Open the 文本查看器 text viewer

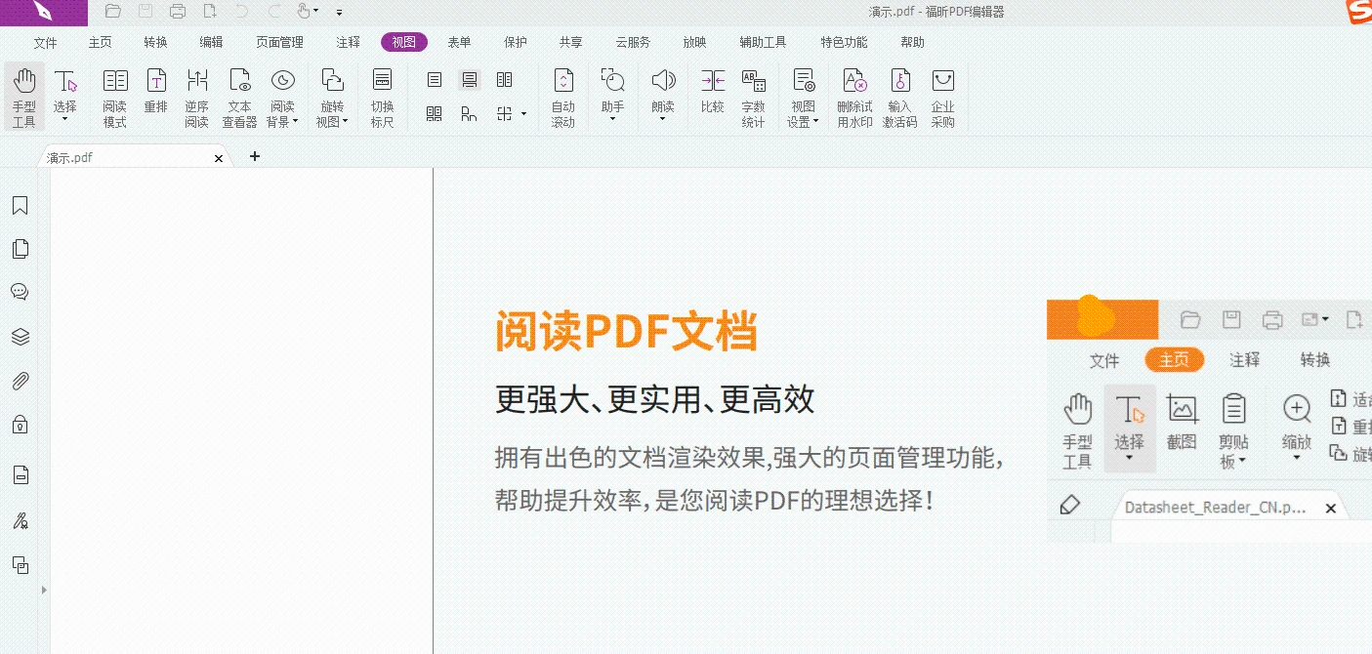coord(239,99)
